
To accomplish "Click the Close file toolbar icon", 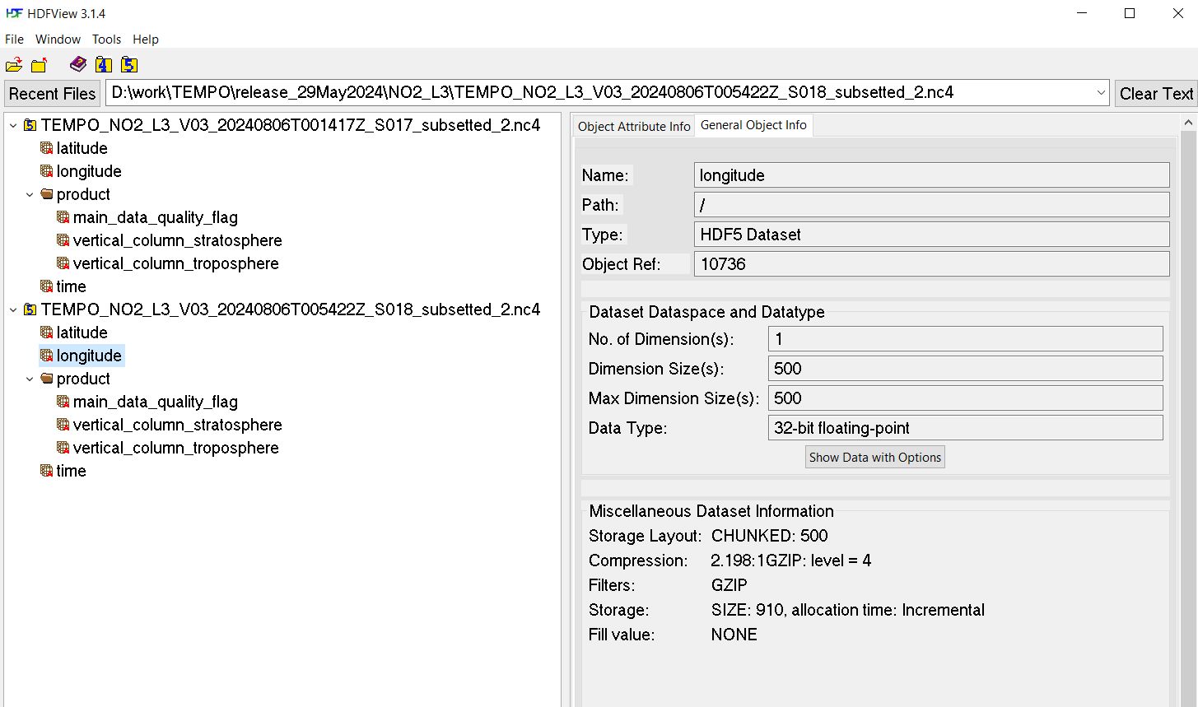I will (x=39, y=65).
